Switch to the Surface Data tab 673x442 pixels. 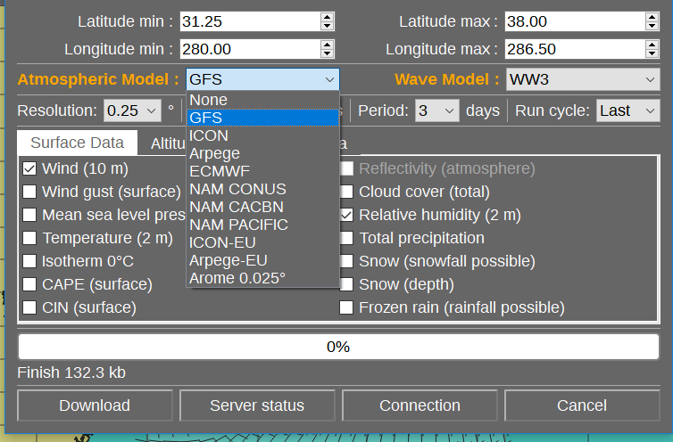[x=78, y=143]
